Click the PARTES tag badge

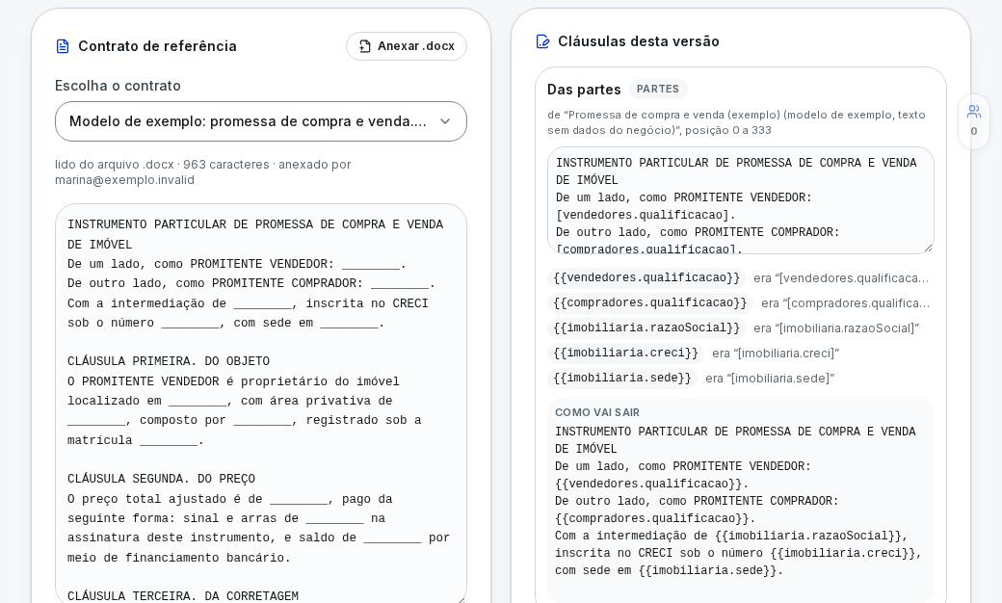tap(657, 89)
